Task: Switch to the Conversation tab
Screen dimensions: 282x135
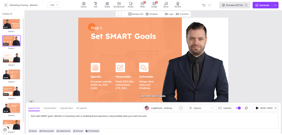Action: pyautogui.click(x=50, y=108)
